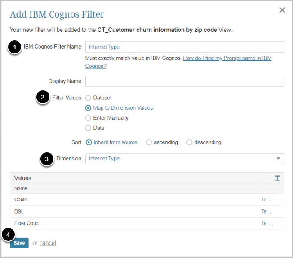Click the IBM Cognos Filter Name field
Image resolution: width=293 pixels, height=258 pixels.
[x=184, y=47]
